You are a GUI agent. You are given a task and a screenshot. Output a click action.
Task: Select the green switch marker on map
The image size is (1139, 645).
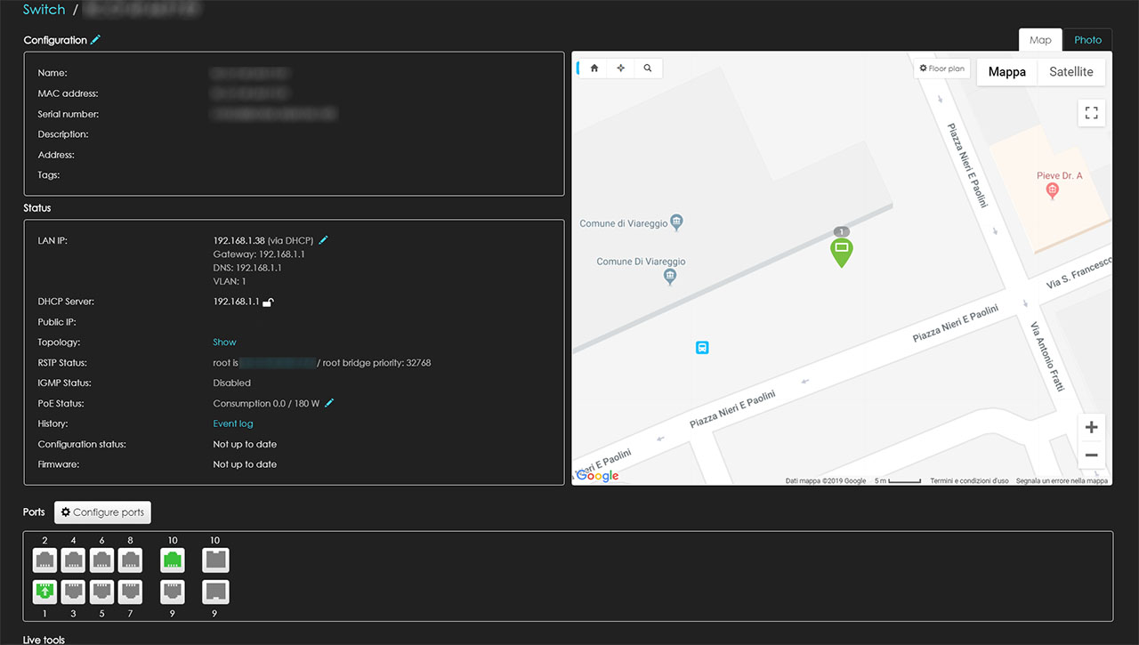pos(841,250)
